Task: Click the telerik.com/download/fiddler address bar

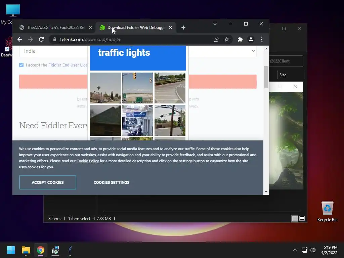Action: pyautogui.click(x=132, y=40)
